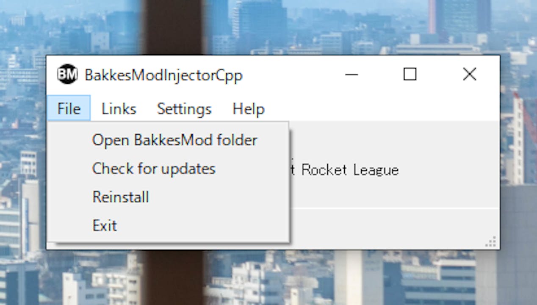Click the desktop wallpaper below the window
This screenshot has width=537, height=305.
click(271, 277)
